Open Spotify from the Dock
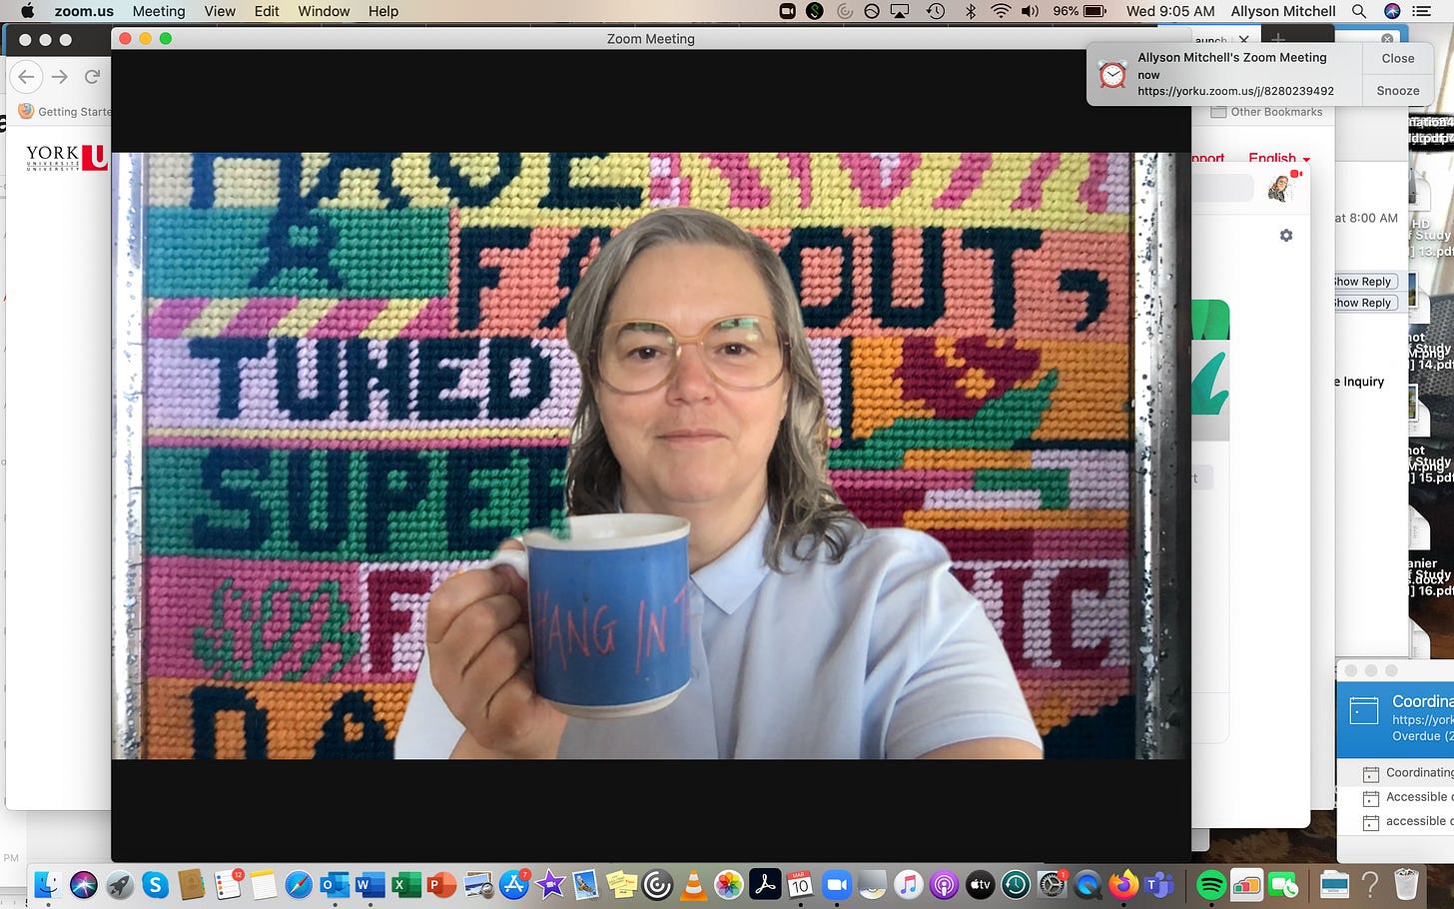 click(1210, 884)
